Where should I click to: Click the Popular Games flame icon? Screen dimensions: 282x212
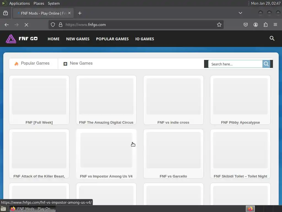click(16, 64)
